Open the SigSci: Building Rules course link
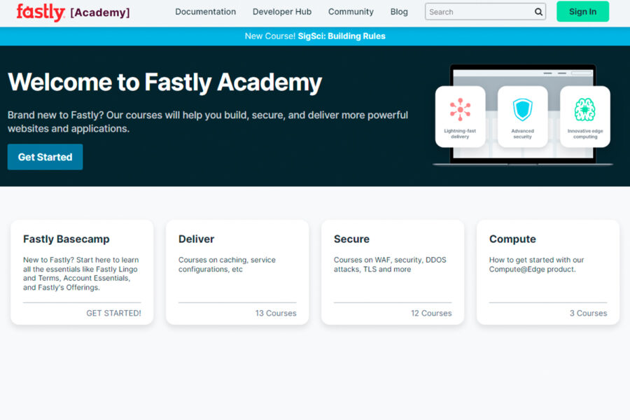 tap(342, 36)
